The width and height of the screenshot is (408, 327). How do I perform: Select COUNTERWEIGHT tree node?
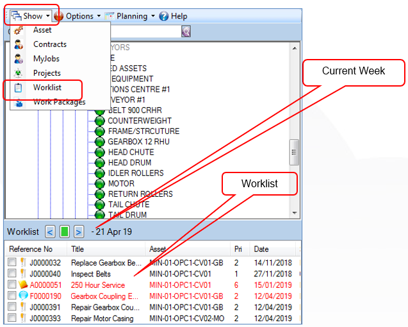coord(140,121)
